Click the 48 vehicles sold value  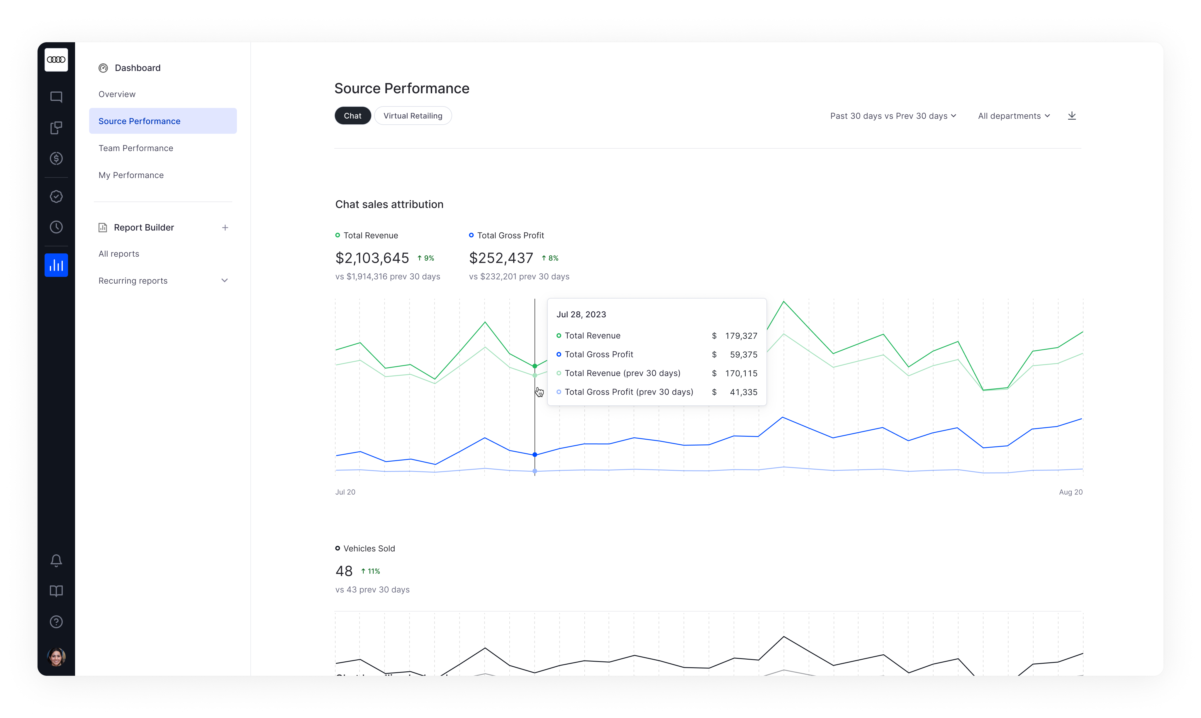click(344, 571)
